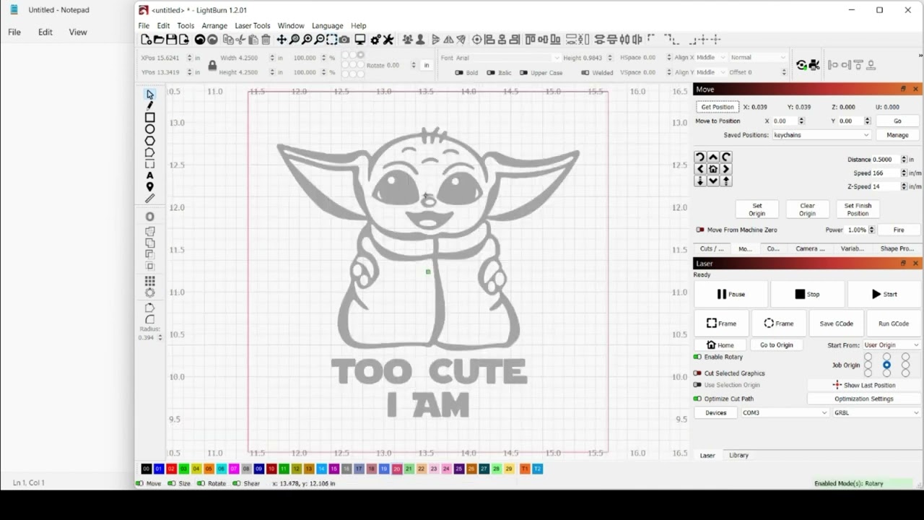The width and height of the screenshot is (924, 520).
Task: Activate the Create Text tool
Action: coord(149,175)
